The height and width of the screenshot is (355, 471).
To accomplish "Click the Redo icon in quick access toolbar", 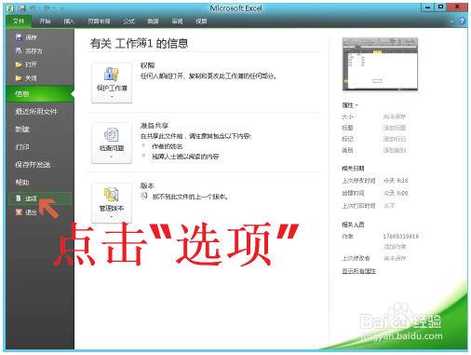I will pos(47,8).
